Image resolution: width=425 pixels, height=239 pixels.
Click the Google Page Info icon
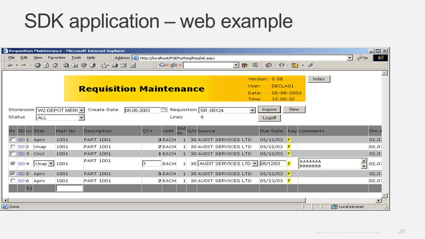point(282,66)
